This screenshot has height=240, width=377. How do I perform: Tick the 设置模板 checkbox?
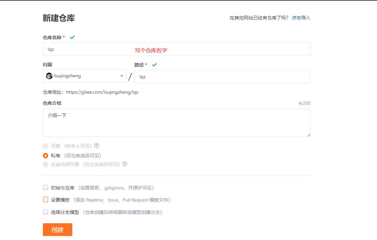point(46,199)
